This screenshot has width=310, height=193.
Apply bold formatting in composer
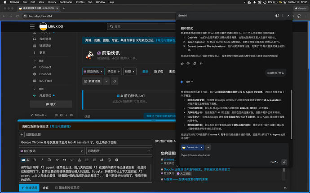click(x=35, y=160)
